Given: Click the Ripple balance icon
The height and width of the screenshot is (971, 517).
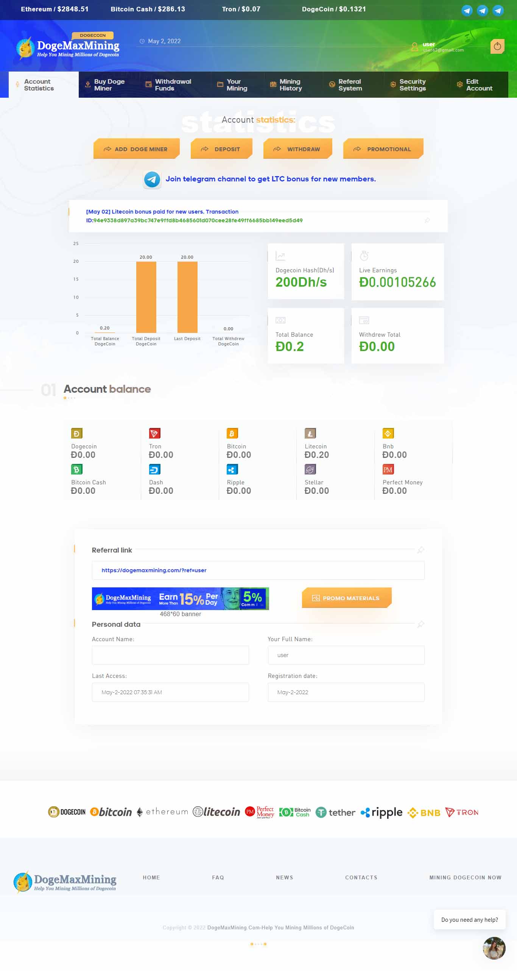Looking at the screenshot, I should click(x=232, y=470).
